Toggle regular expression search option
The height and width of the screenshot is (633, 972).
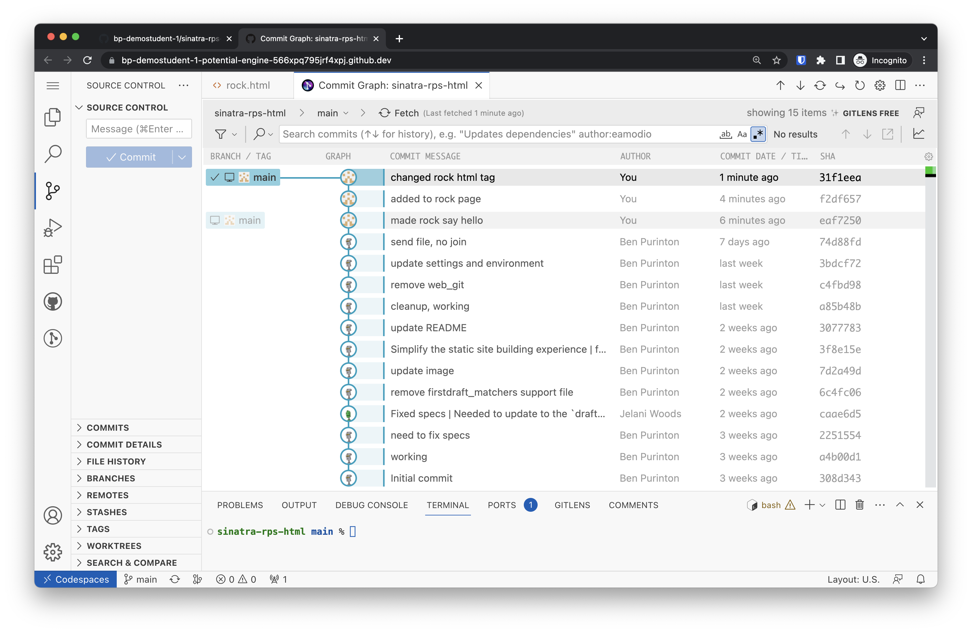coord(758,134)
